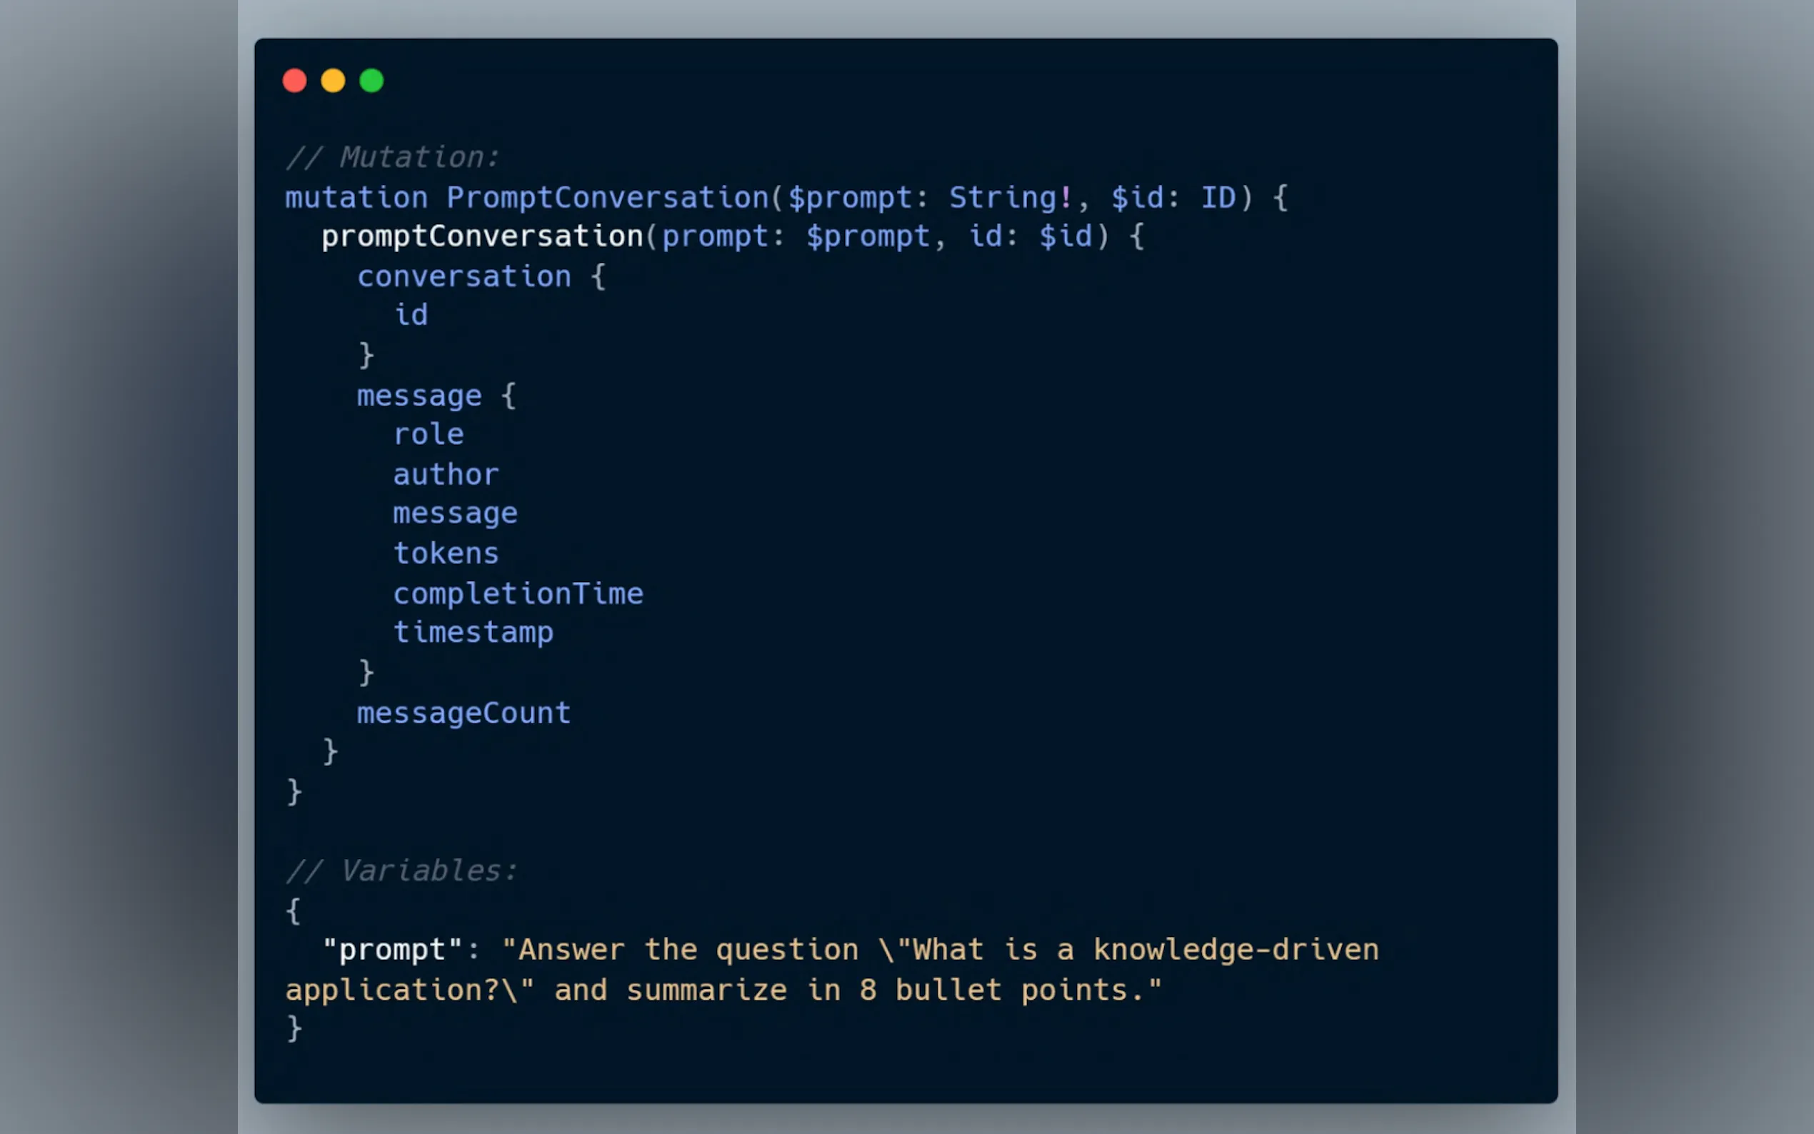Screen dimensions: 1814x1134
Task: Place cursor on the 'tokens' field
Action: (x=446, y=554)
